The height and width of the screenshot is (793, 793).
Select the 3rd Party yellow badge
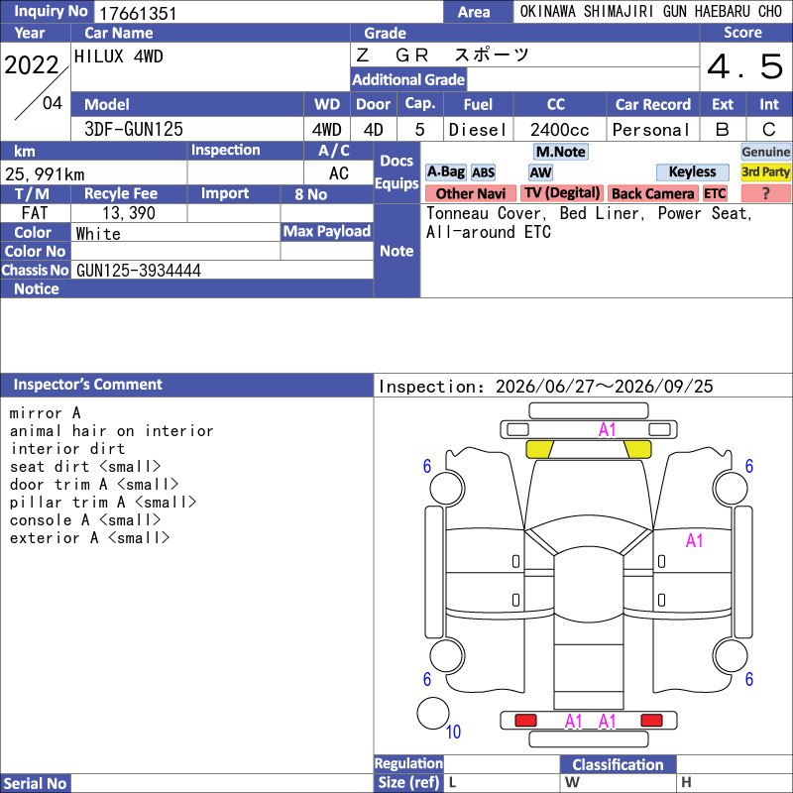765,171
